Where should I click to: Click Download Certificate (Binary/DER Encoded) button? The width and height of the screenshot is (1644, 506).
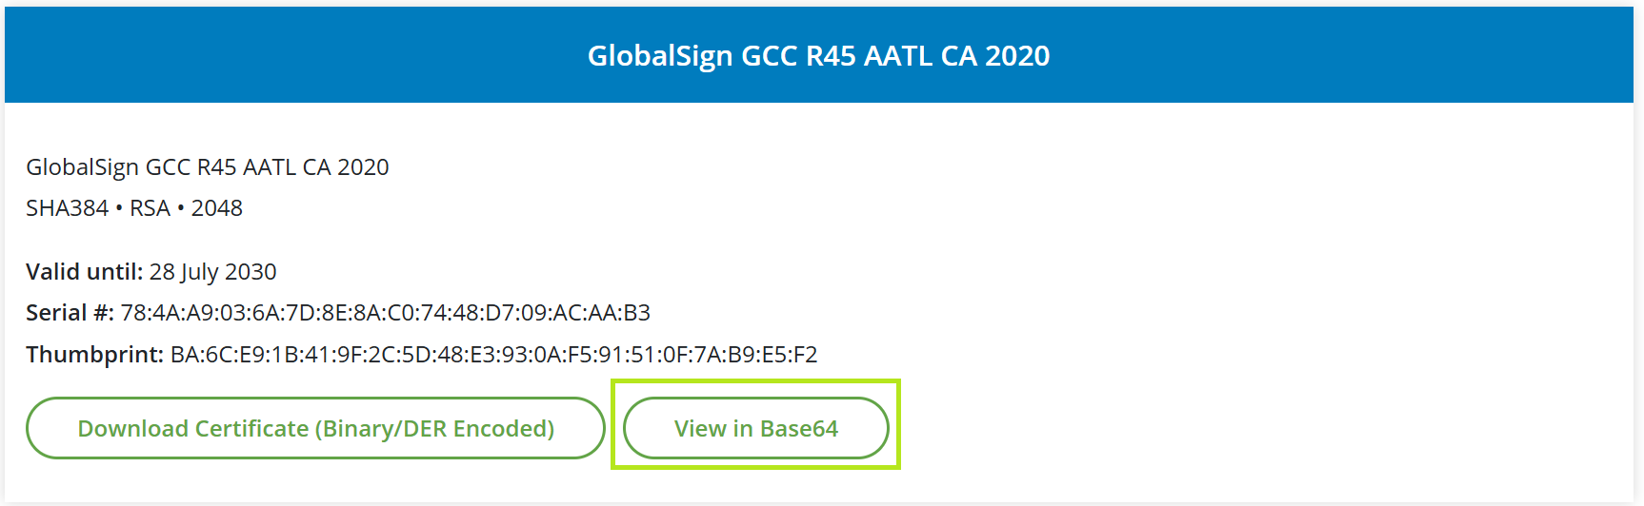(315, 429)
